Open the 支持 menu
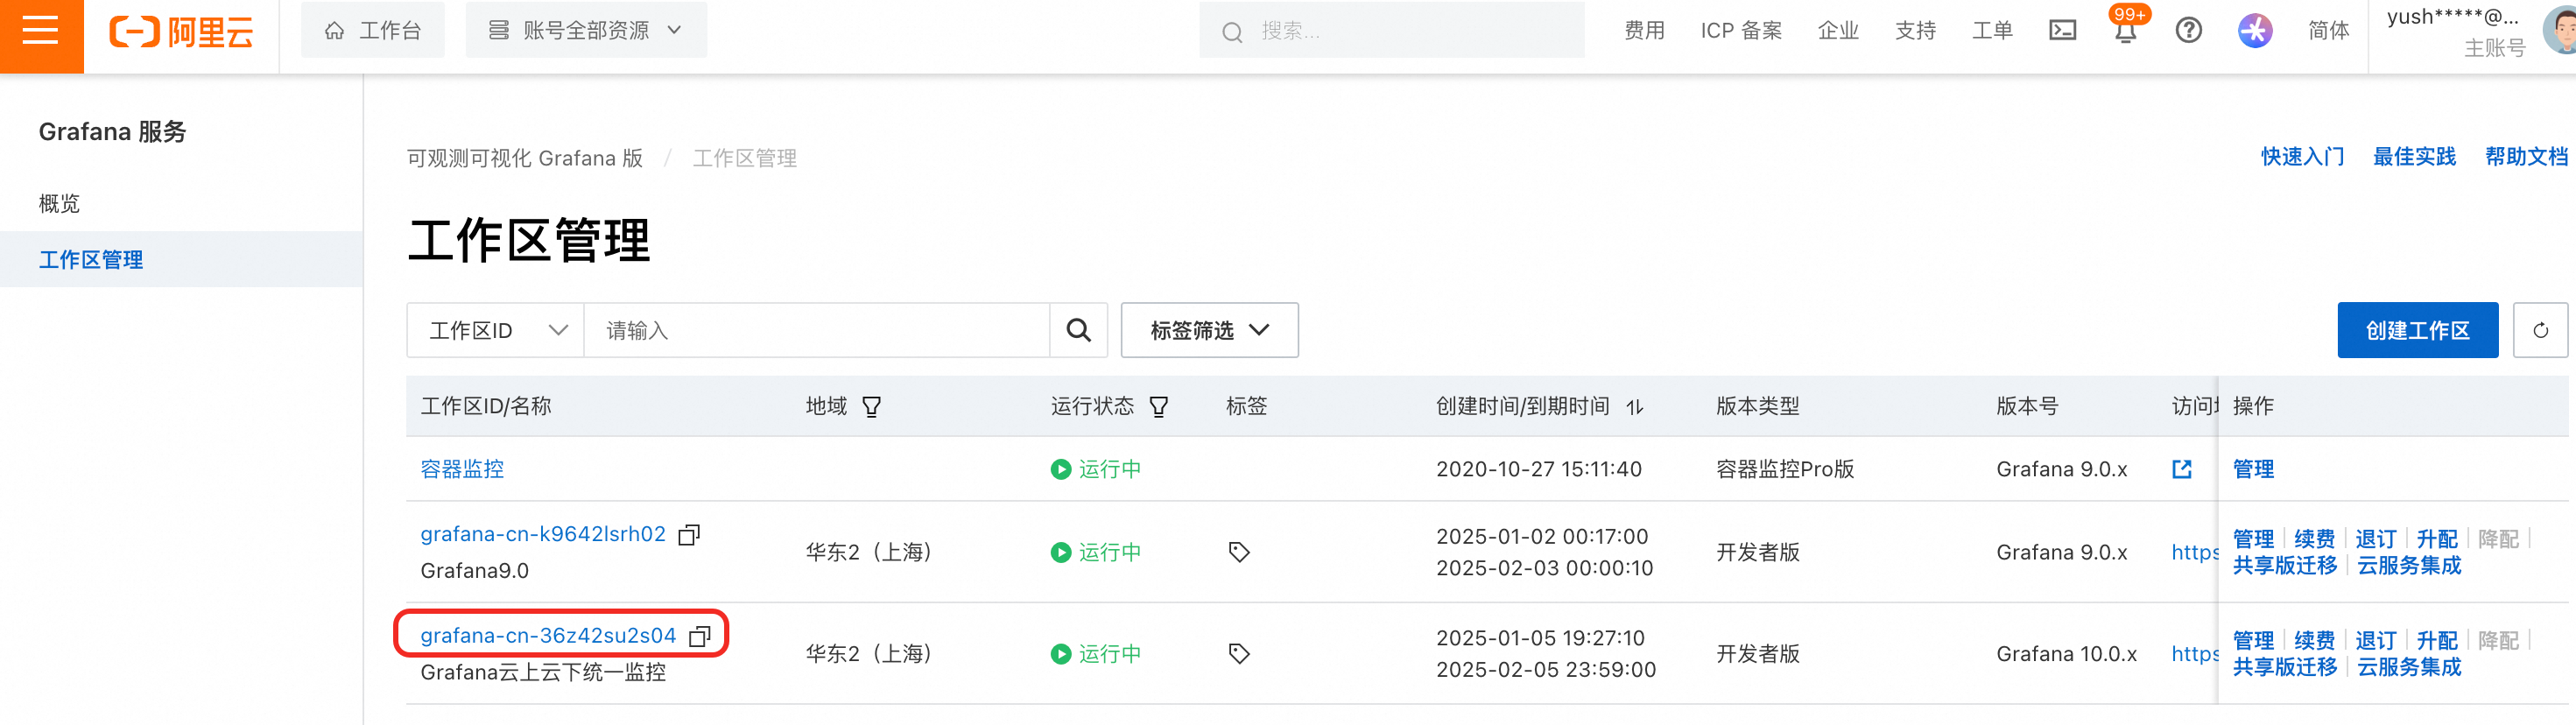2576x725 pixels. point(1915,31)
